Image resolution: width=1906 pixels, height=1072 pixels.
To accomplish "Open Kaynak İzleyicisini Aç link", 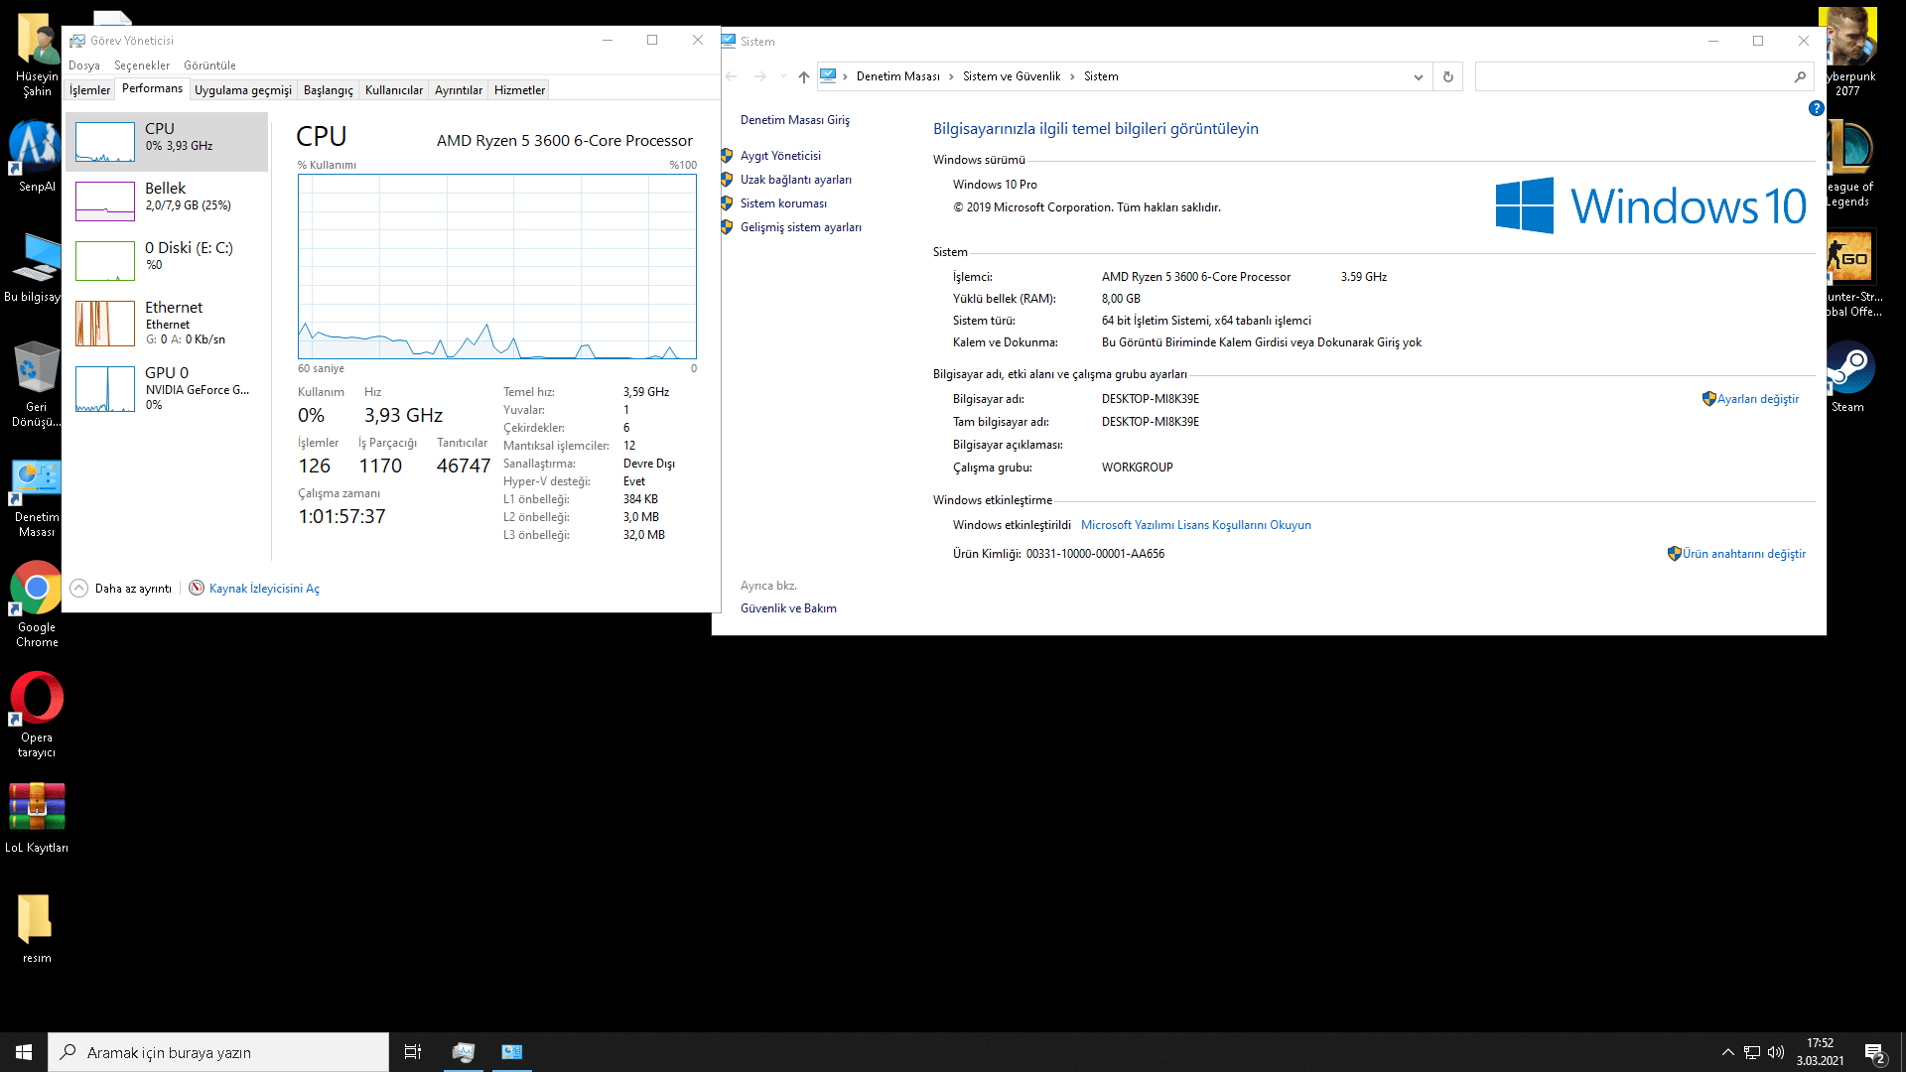I will 264,589.
